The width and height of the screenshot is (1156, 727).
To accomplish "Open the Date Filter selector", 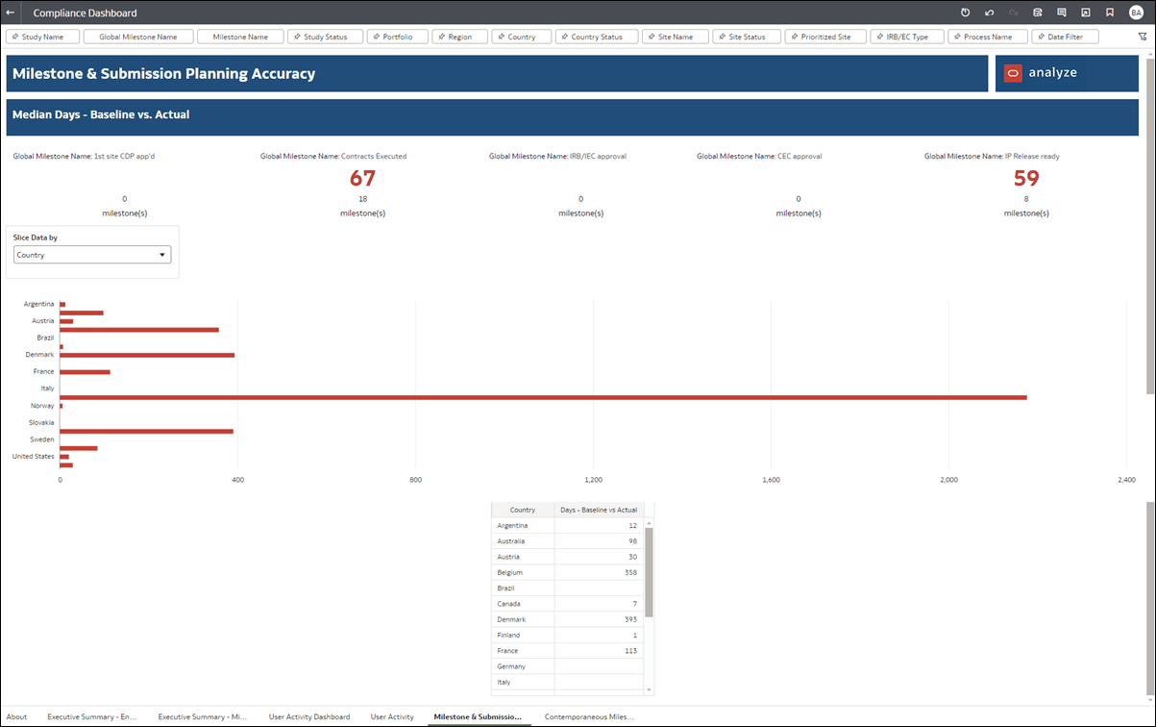I will (1064, 36).
